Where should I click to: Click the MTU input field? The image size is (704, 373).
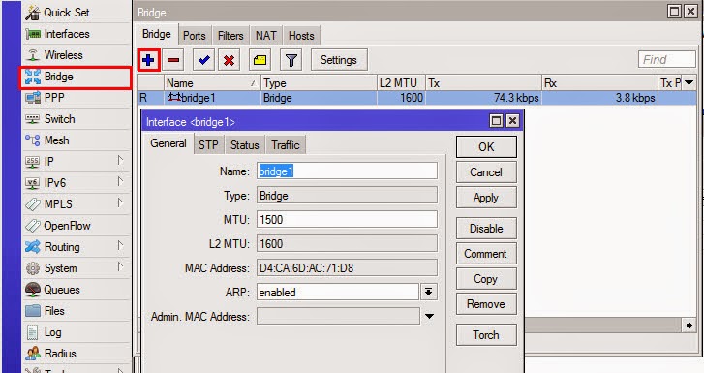[x=347, y=219]
